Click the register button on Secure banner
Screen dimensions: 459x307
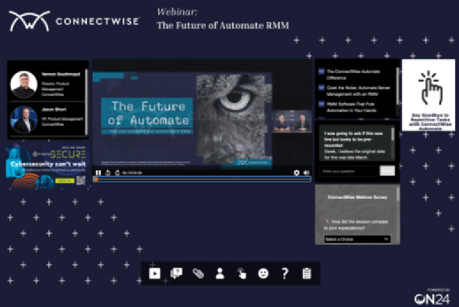point(65,181)
